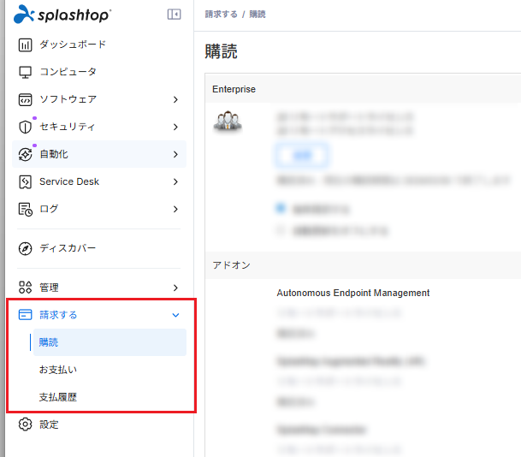
Task: Click the Service Desk label
Action: pos(69,181)
